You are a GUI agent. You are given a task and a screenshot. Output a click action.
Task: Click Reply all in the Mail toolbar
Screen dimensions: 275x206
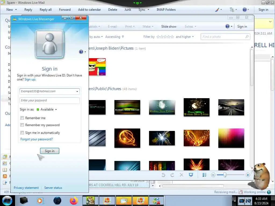(x=46, y=10)
